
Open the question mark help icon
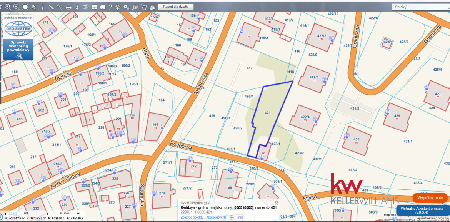[x=110, y=7]
